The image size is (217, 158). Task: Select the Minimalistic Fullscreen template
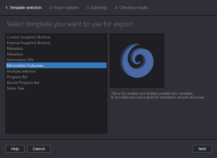pyautogui.click(x=25, y=65)
